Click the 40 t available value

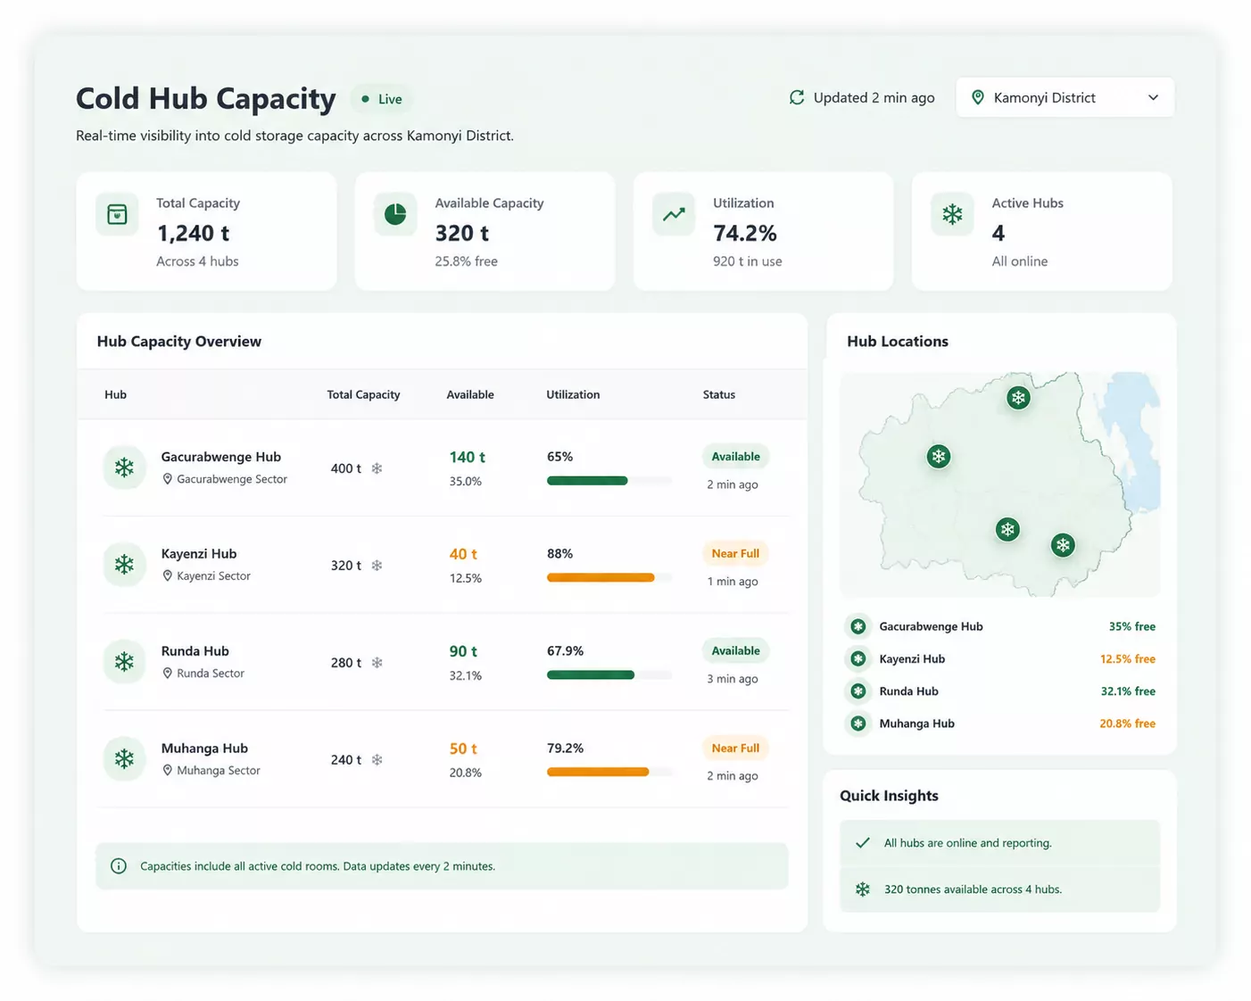coord(463,554)
